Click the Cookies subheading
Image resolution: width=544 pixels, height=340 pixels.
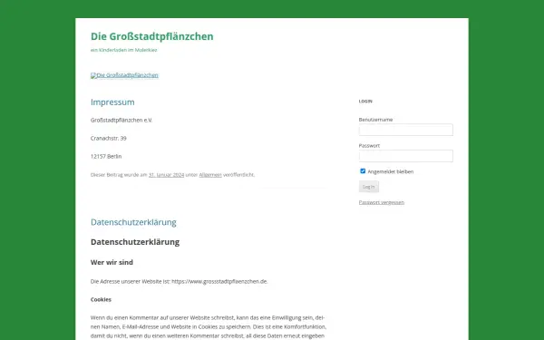[x=101, y=299]
